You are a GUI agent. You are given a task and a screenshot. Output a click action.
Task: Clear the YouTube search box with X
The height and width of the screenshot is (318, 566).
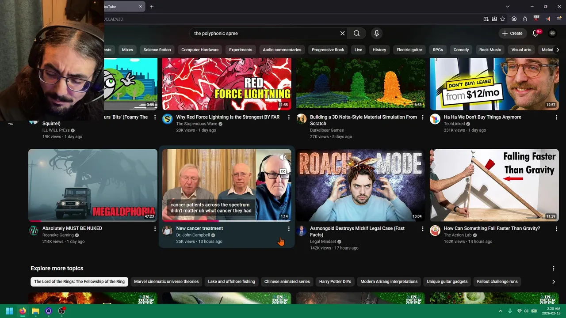[x=342, y=33]
